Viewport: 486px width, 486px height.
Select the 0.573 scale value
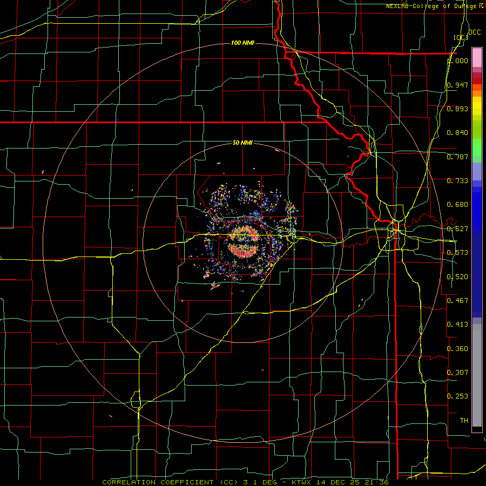[x=457, y=253]
